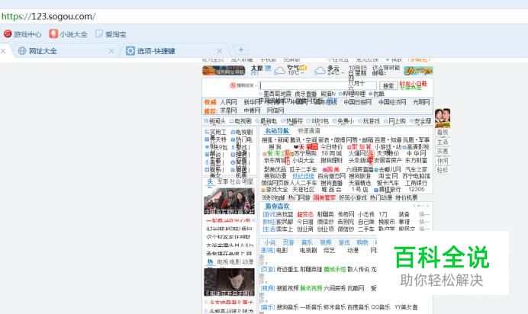Open the 小说大全 link in site grid

tap(303, 161)
